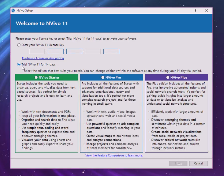The height and width of the screenshot is (176, 224).
Task: Open the help question mark button
Action: [195, 10]
